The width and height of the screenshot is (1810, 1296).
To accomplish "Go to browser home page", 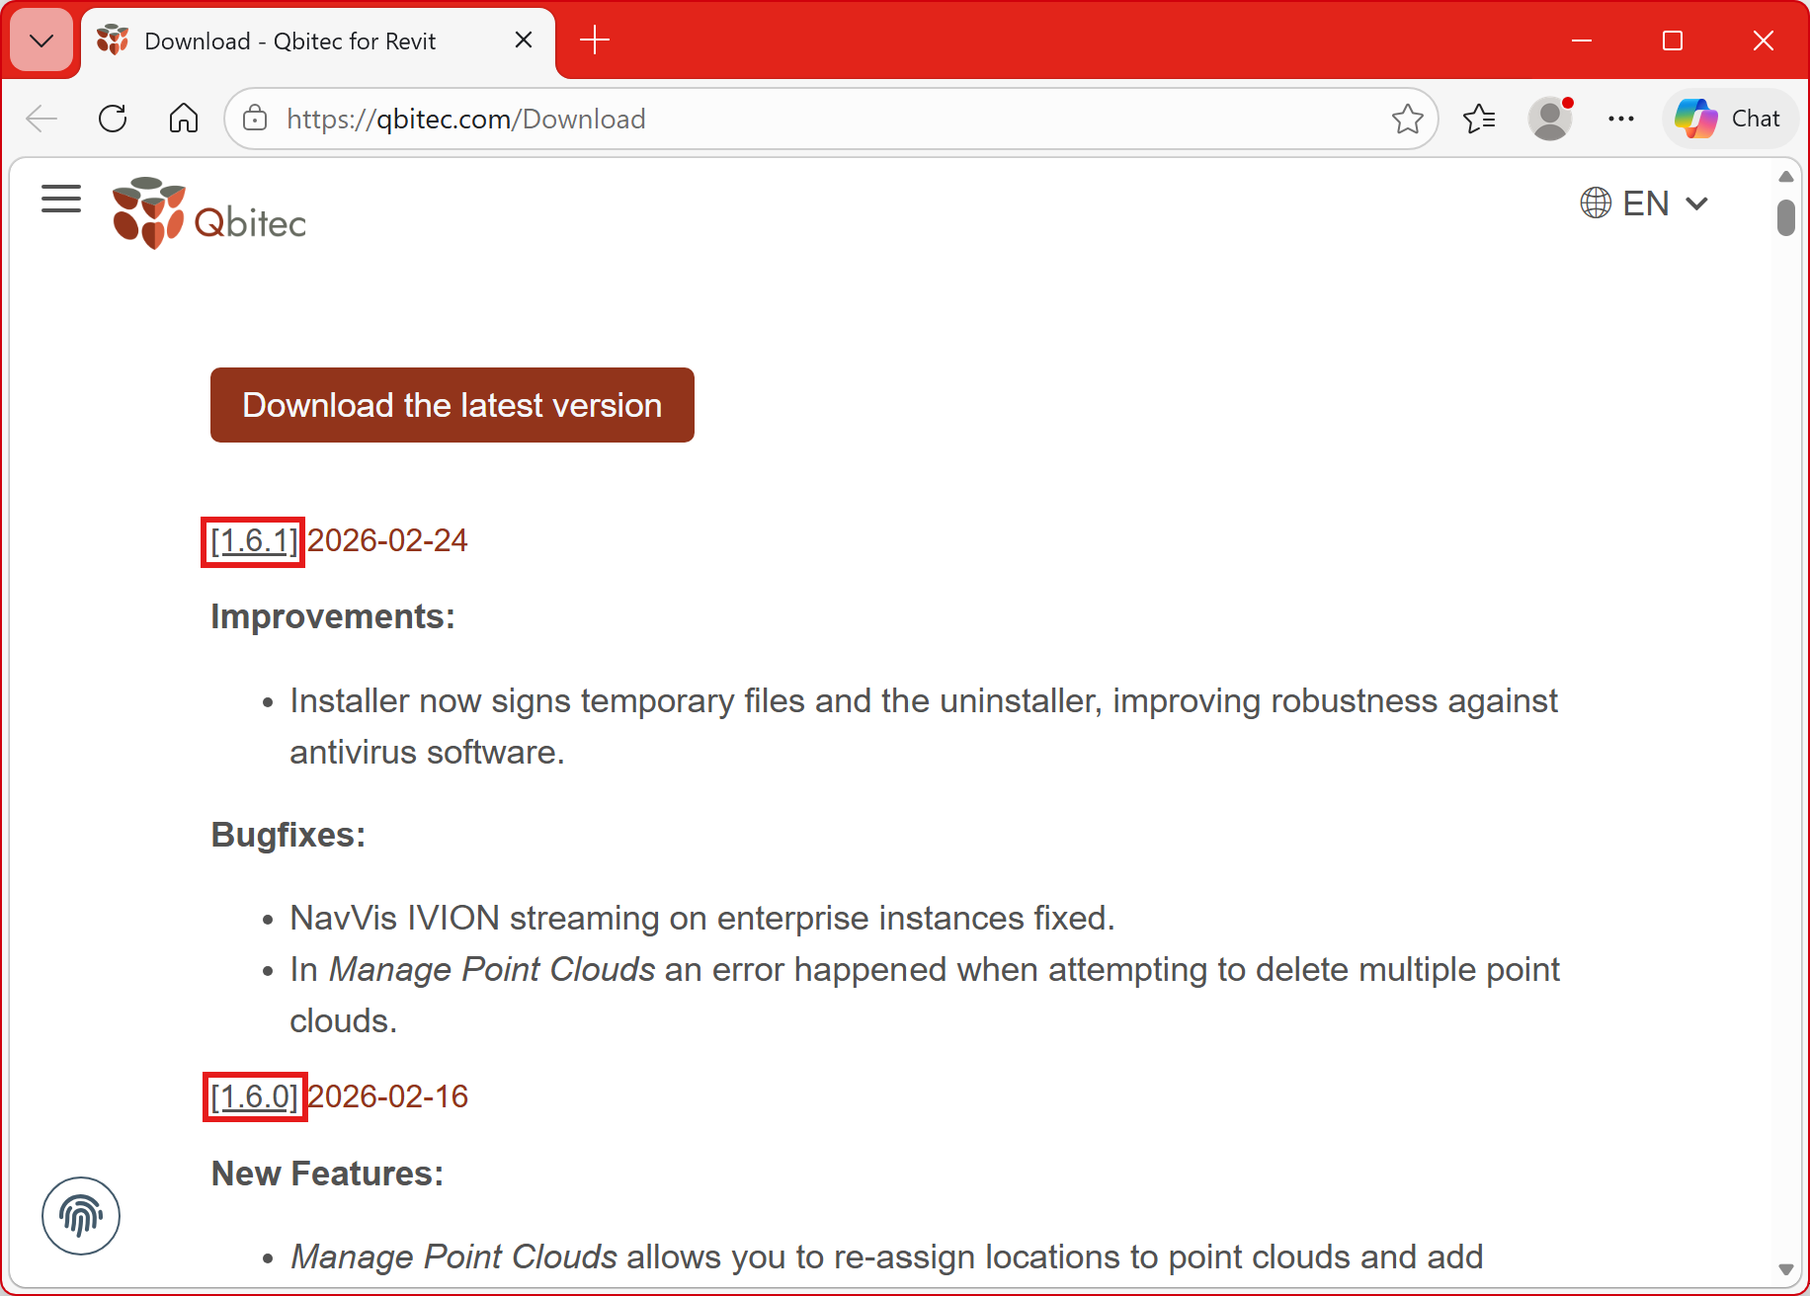I will (x=184, y=119).
